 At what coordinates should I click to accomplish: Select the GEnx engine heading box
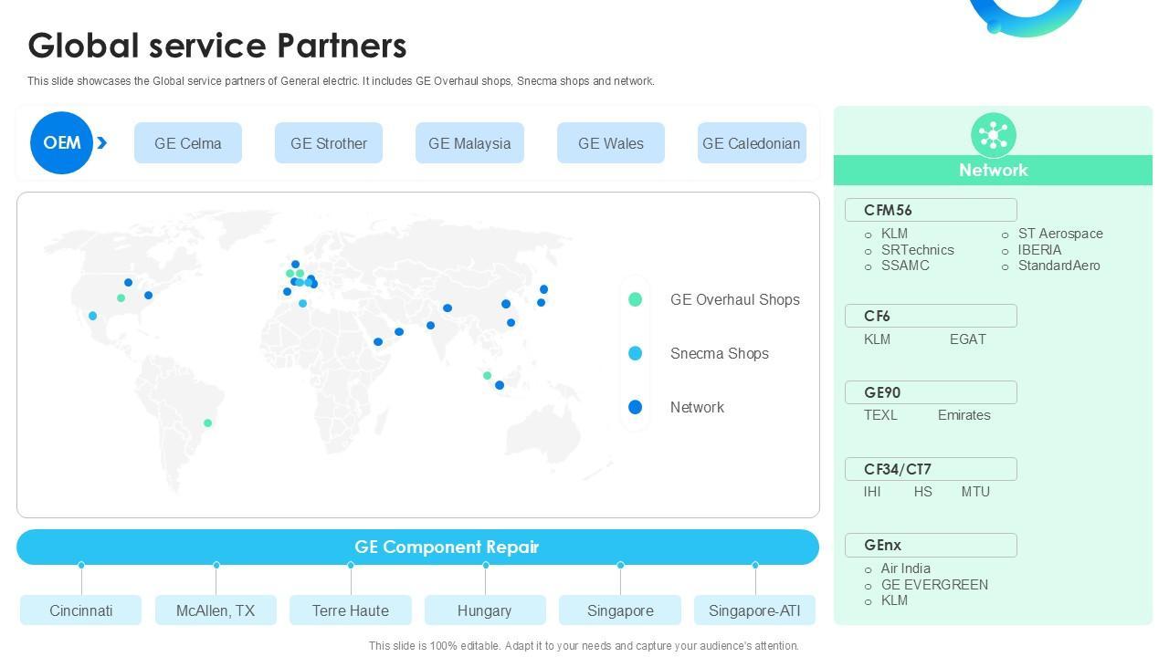(931, 545)
